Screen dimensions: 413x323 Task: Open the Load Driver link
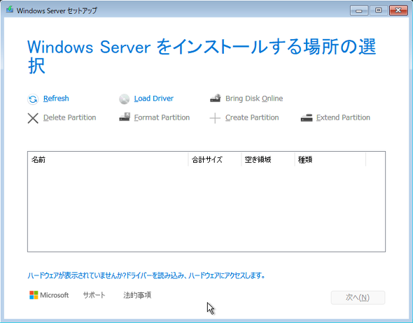point(154,99)
